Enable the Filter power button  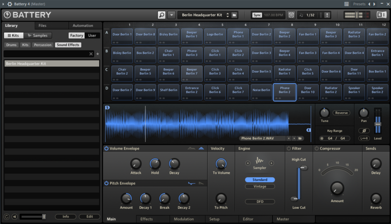pos(289,148)
